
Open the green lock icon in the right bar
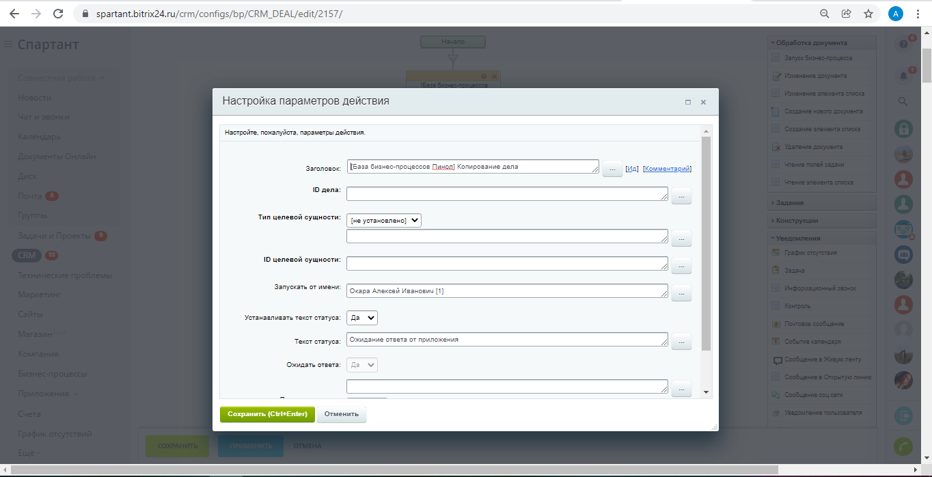pos(903,128)
